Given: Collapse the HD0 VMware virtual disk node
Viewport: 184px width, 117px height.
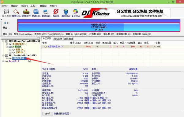Looking at the screenshot, I should [3, 41].
